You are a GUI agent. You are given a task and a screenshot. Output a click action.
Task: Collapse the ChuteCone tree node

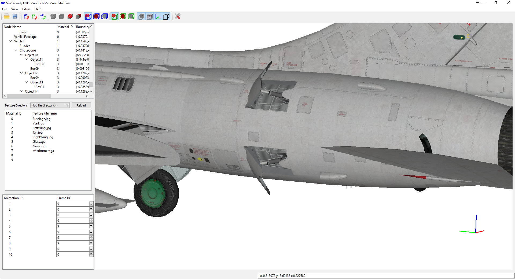(16, 50)
